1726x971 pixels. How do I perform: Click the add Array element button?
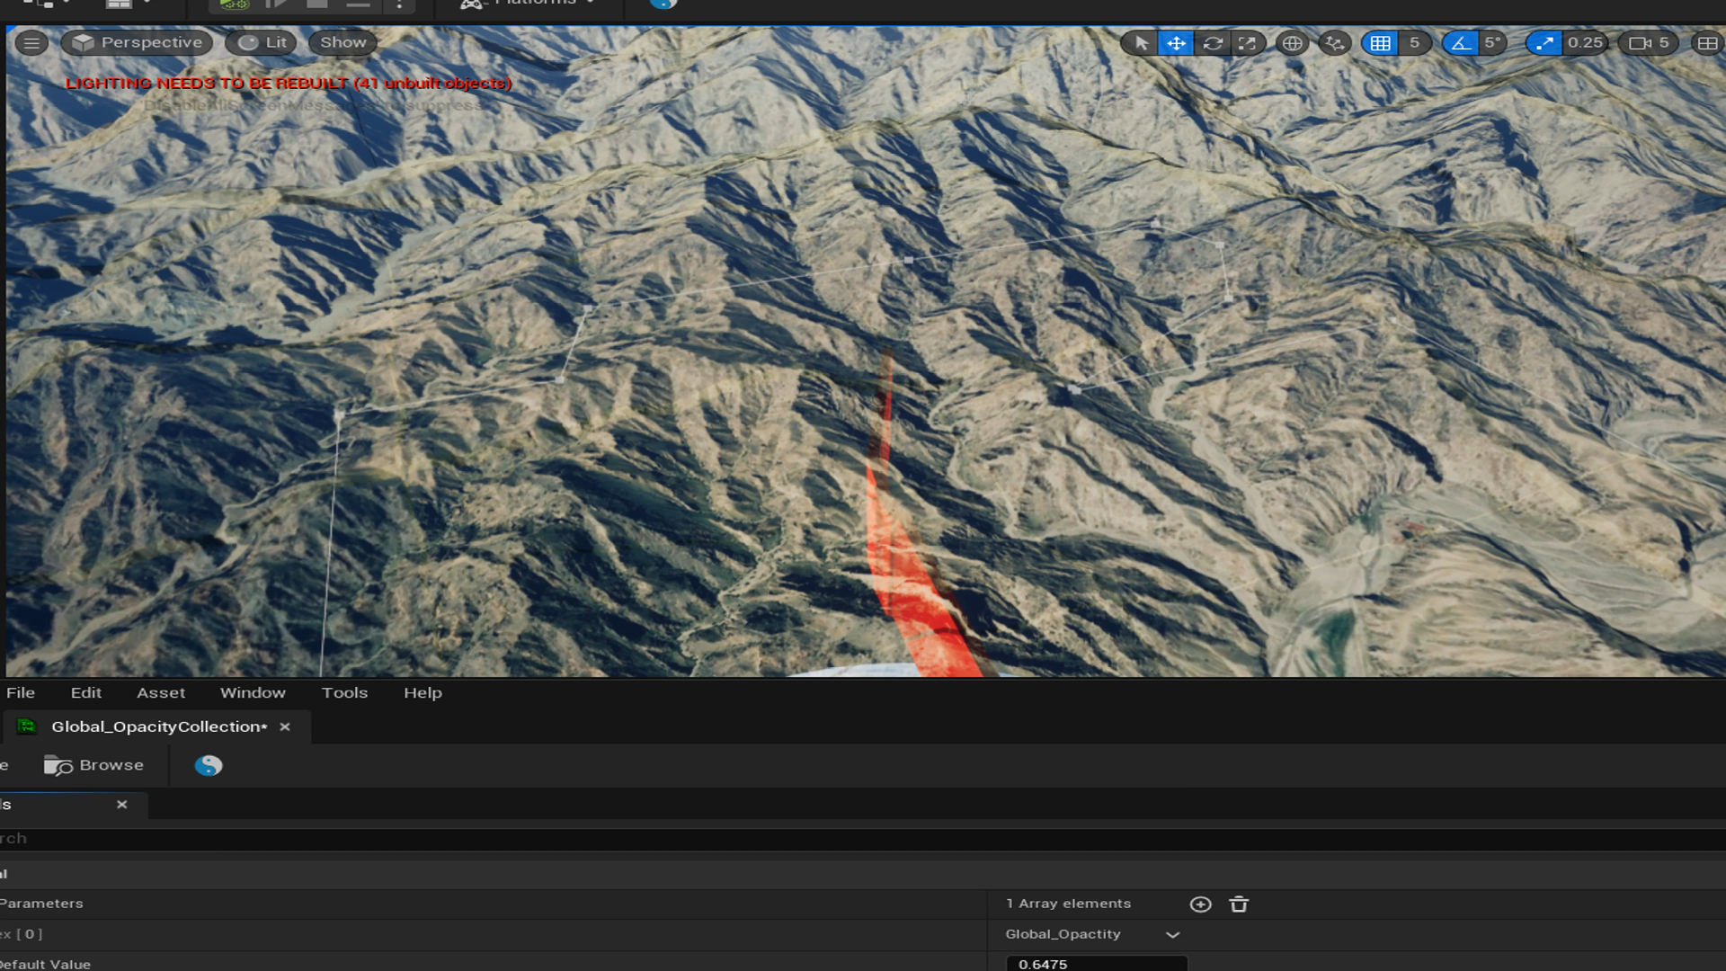(x=1201, y=904)
